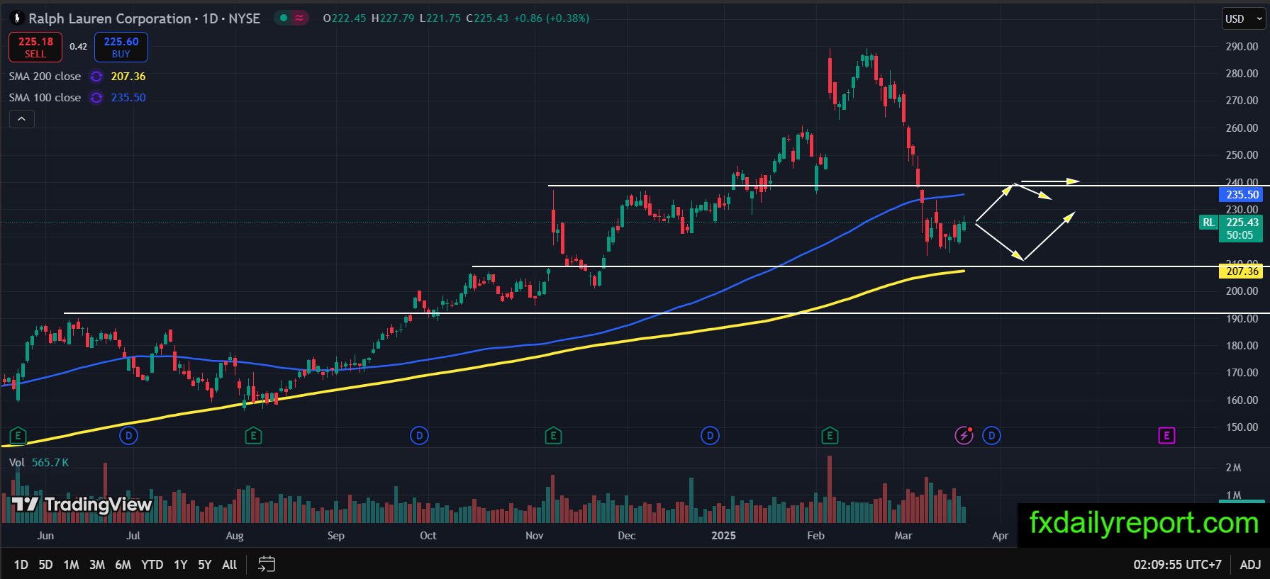Image resolution: width=1270 pixels, height=579 pixels.
Task: Open the earnings marker in February
Action: pyautogui.click(x=830, y=435)
